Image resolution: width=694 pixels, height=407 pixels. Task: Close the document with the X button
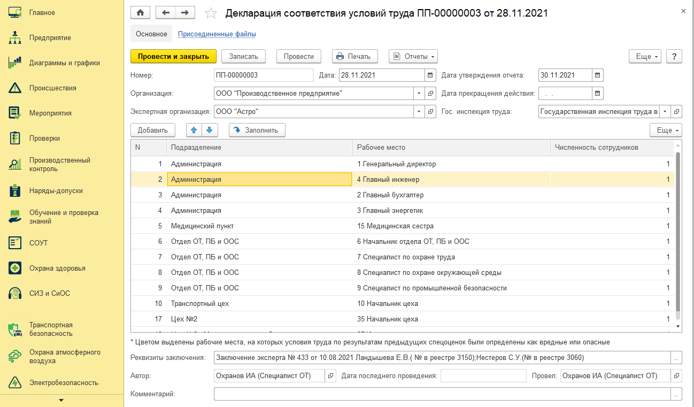click(682, 11)
